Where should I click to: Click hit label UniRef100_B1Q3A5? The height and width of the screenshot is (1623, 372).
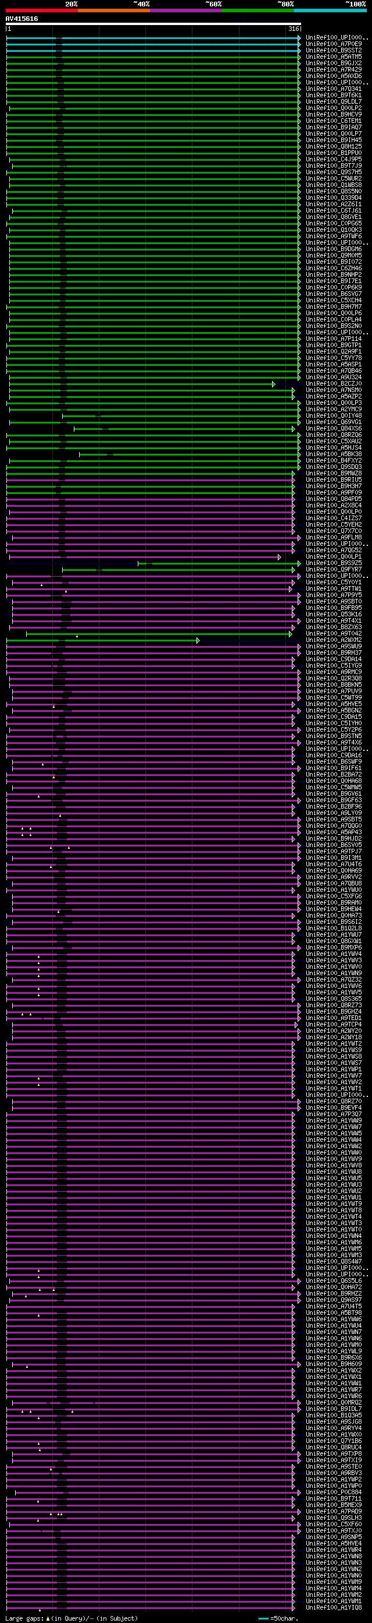(334, 1415)
